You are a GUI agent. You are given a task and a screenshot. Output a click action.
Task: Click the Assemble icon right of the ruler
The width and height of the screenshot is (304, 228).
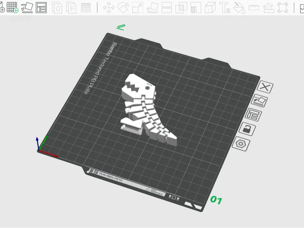click(269, 8)
